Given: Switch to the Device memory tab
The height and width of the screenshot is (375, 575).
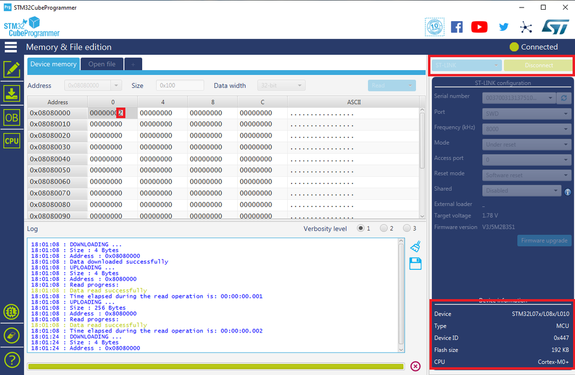Looking at the screenshot, I should [53, 64].
